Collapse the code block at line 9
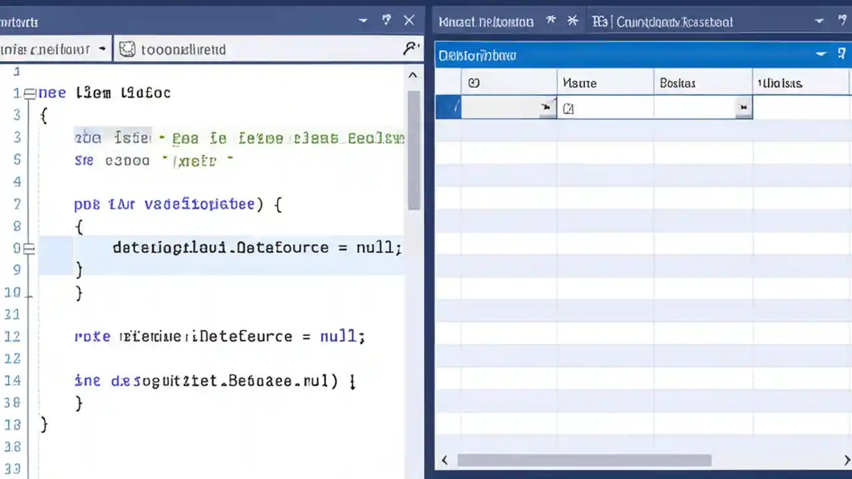The image size is (852, 479). click(x=29, y=247)
